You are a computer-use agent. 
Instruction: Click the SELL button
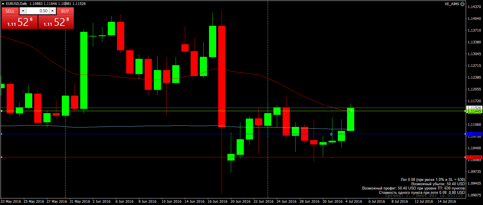point(10,11)
